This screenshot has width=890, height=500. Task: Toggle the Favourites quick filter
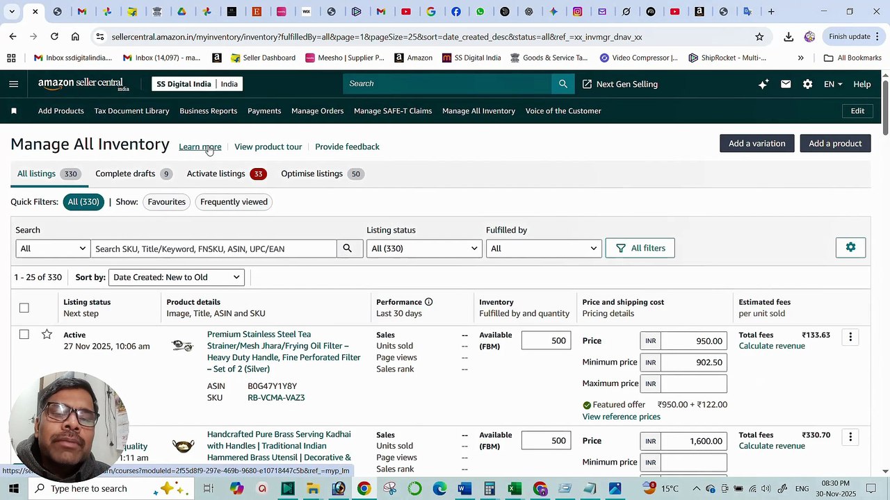tap(166, 202)
